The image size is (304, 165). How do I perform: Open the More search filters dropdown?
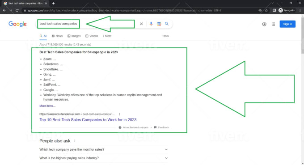point(107,36)
